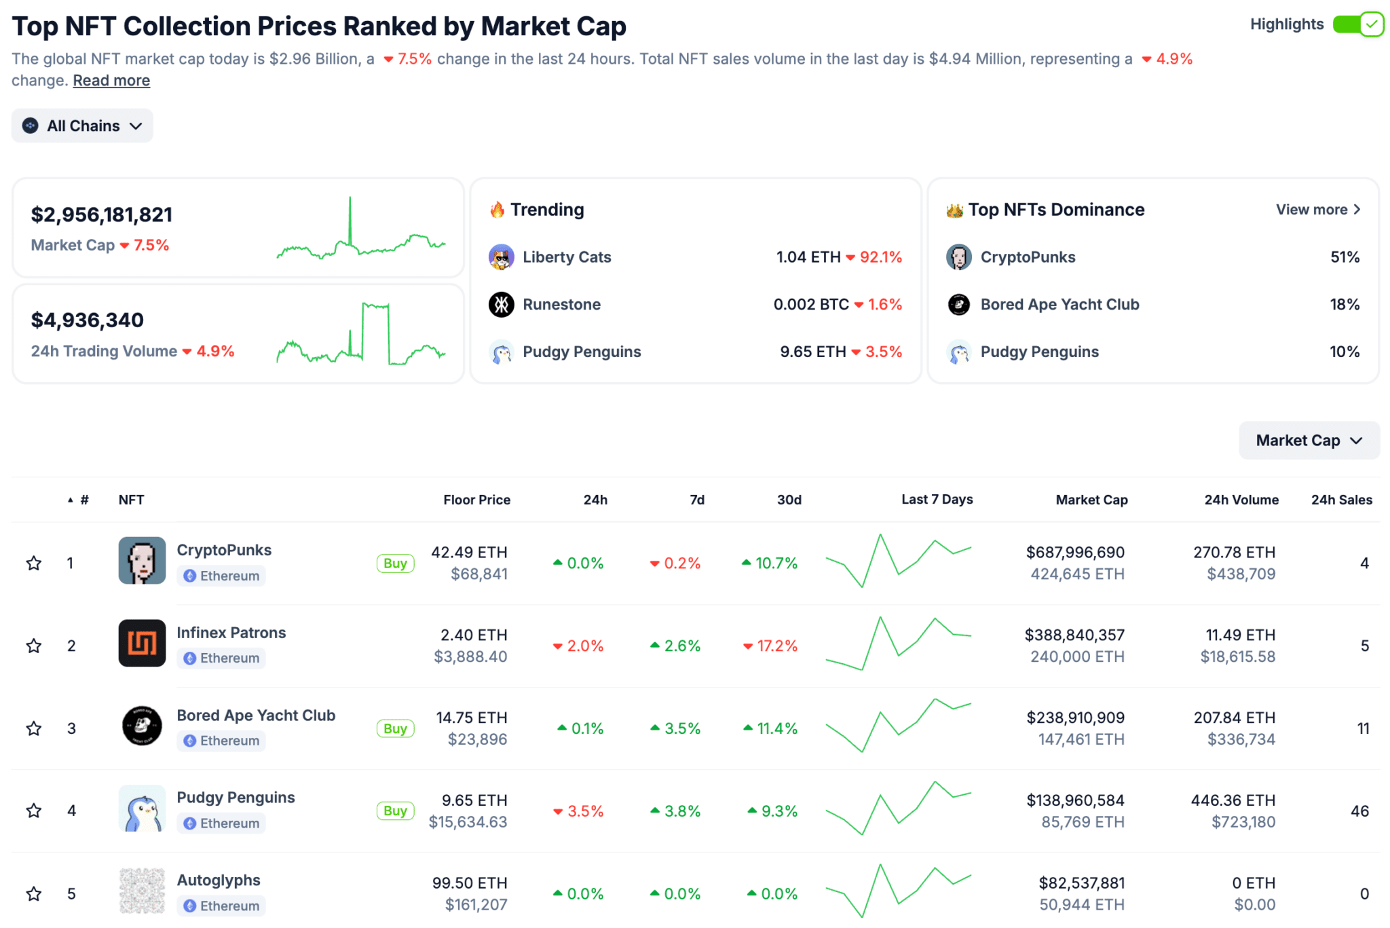Click the Buy button for CryptoPunks
The width and height of the screenshot is (1390, 928).
(x=395, y=563)
